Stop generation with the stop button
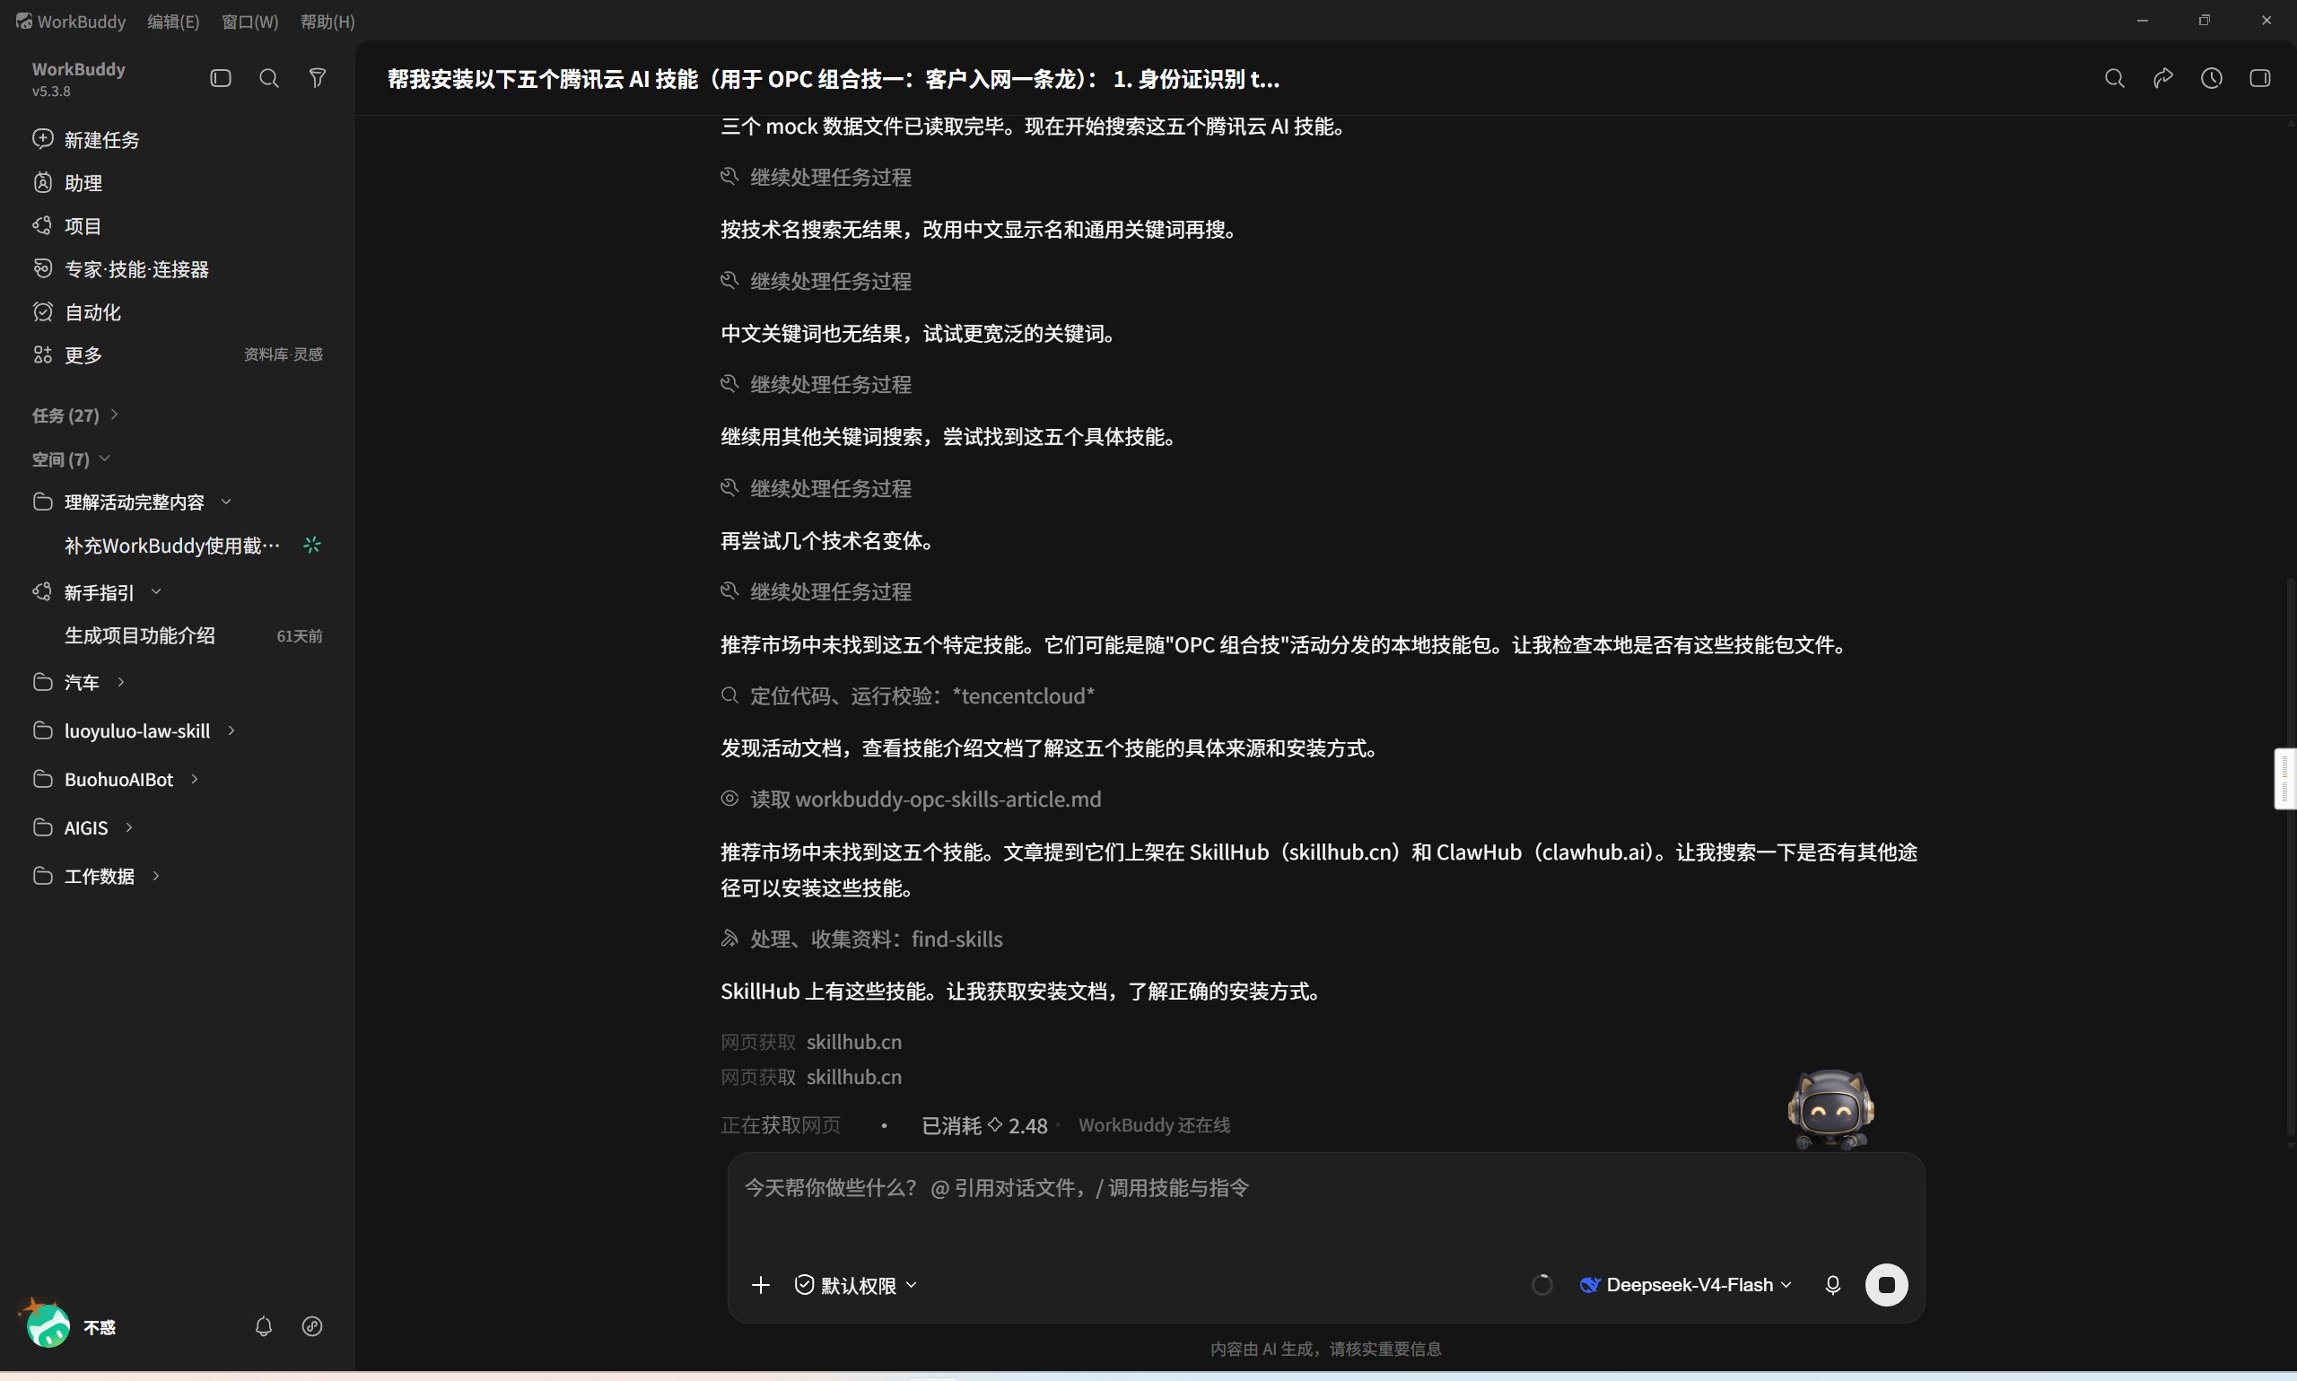This screenshot has width=2297, height=1381. (x=1887, y=1285)
